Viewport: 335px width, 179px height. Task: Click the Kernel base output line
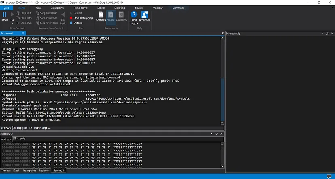click(x=68, y=116)
